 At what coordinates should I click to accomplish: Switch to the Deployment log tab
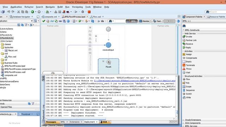[x=89, y=122]
